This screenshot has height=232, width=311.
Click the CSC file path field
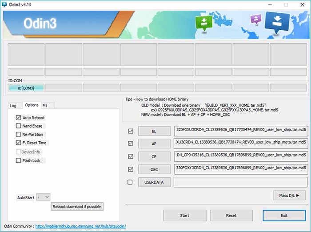click(241, 169)
